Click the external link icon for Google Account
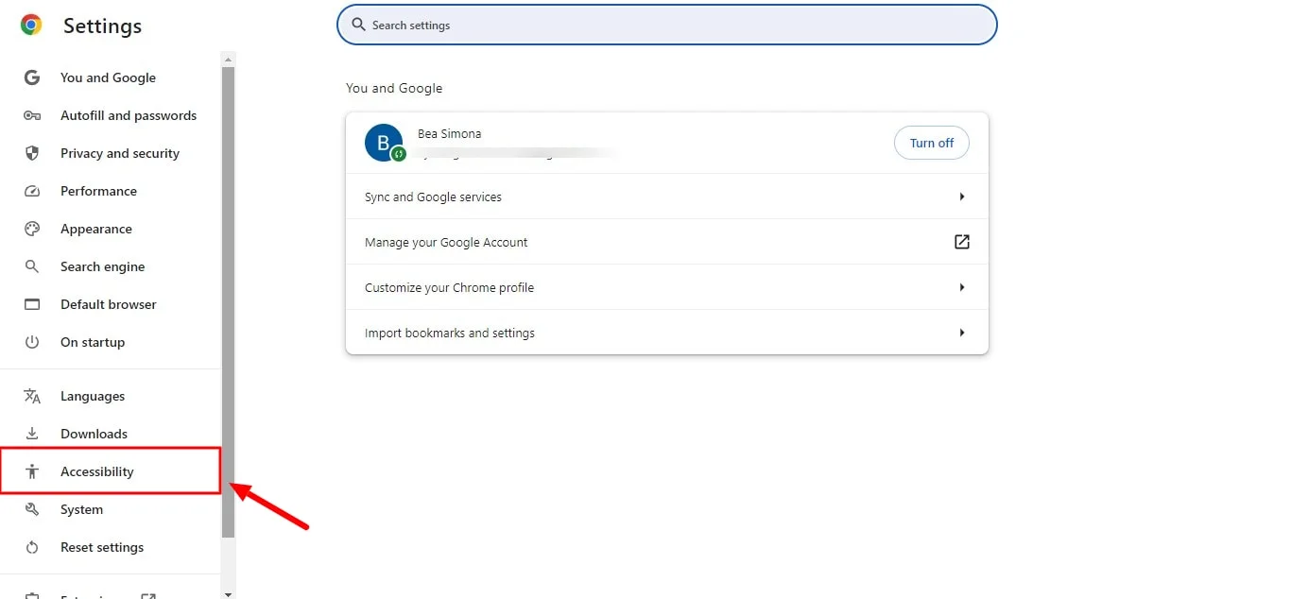 (962, 242)
